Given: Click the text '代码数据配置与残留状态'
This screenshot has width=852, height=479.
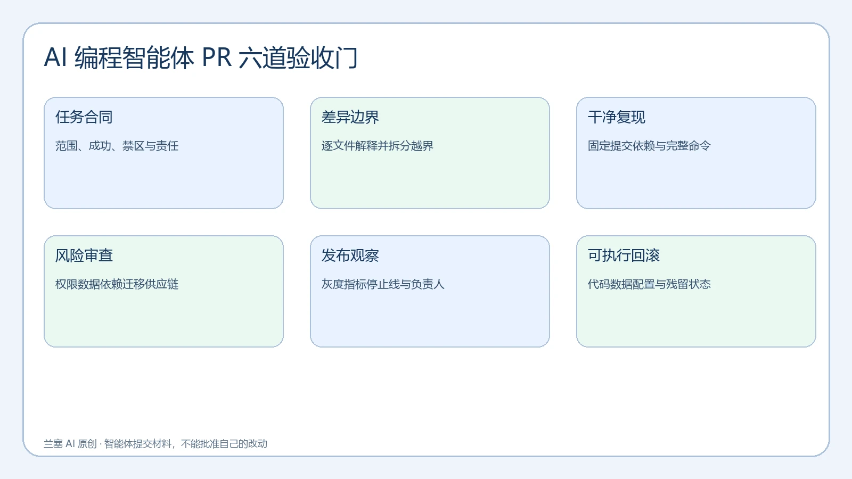Looking at the screenshot, I should [x=649, y=284].
